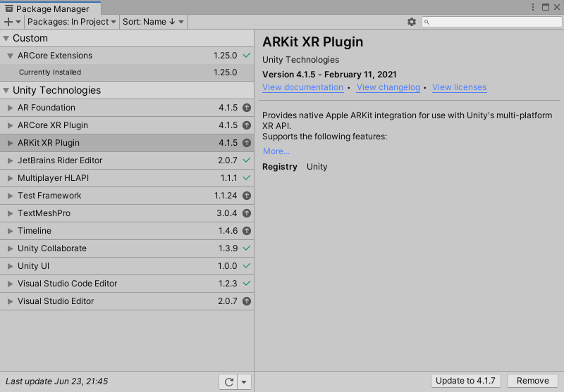Click the add package plus icon
Viewport: 564px width, 392px height.
(8, 22)
